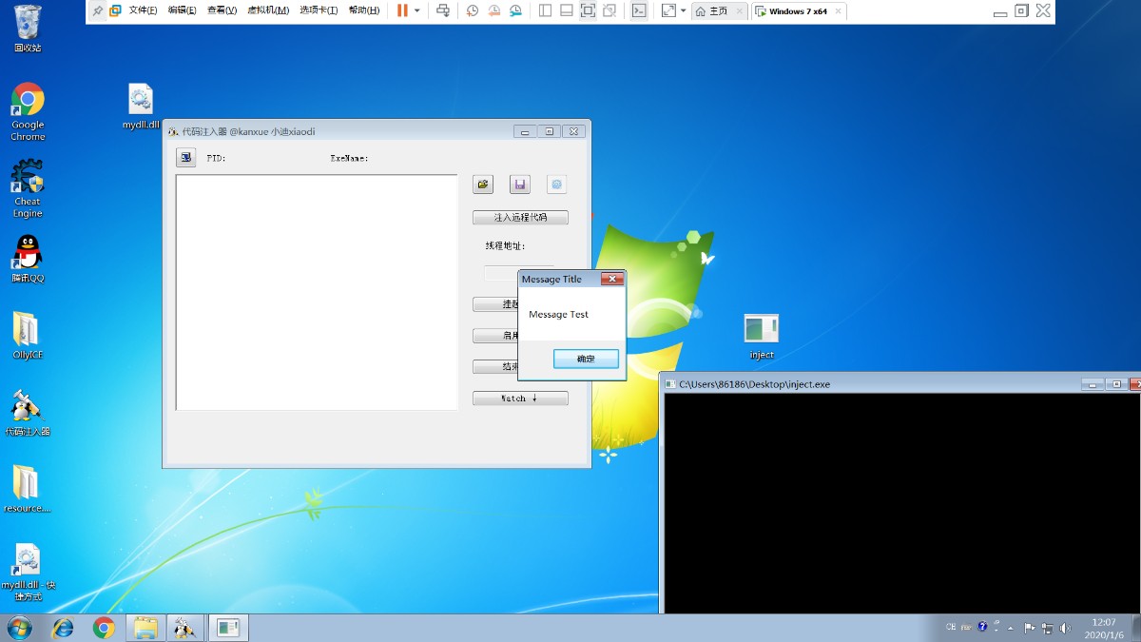Image resolution: width=1141 pixels, height=642 pixels.
Task: Click the send Ctrl+Alt+Del toolbar icon
Action: pyautogui.click(x=443, y=10)
